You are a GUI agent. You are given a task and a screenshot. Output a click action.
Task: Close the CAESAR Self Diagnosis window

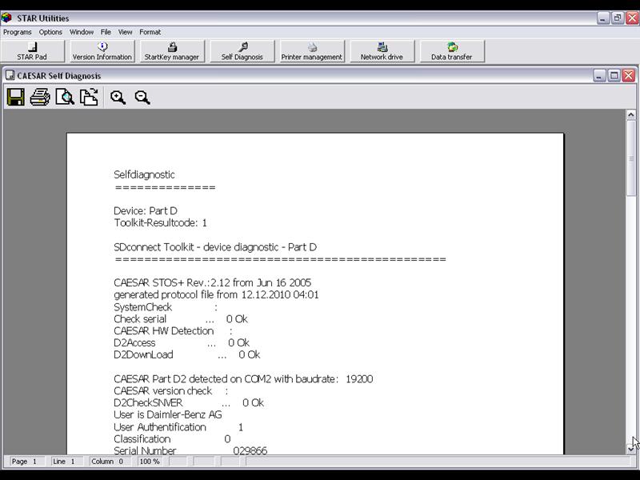pos(629,75)
